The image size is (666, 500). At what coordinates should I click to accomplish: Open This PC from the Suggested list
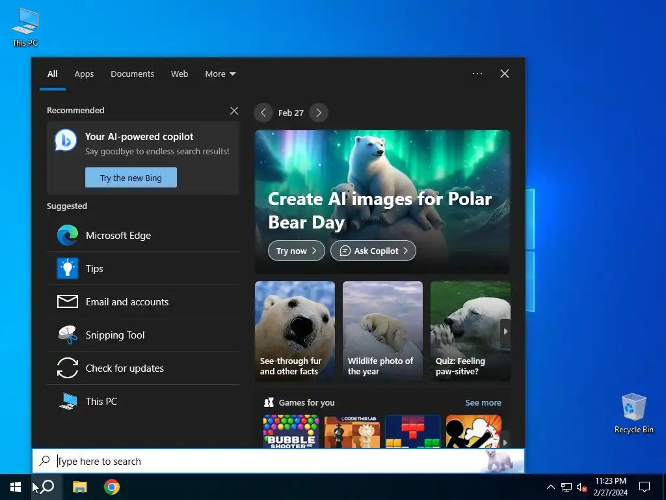(144, 401)
